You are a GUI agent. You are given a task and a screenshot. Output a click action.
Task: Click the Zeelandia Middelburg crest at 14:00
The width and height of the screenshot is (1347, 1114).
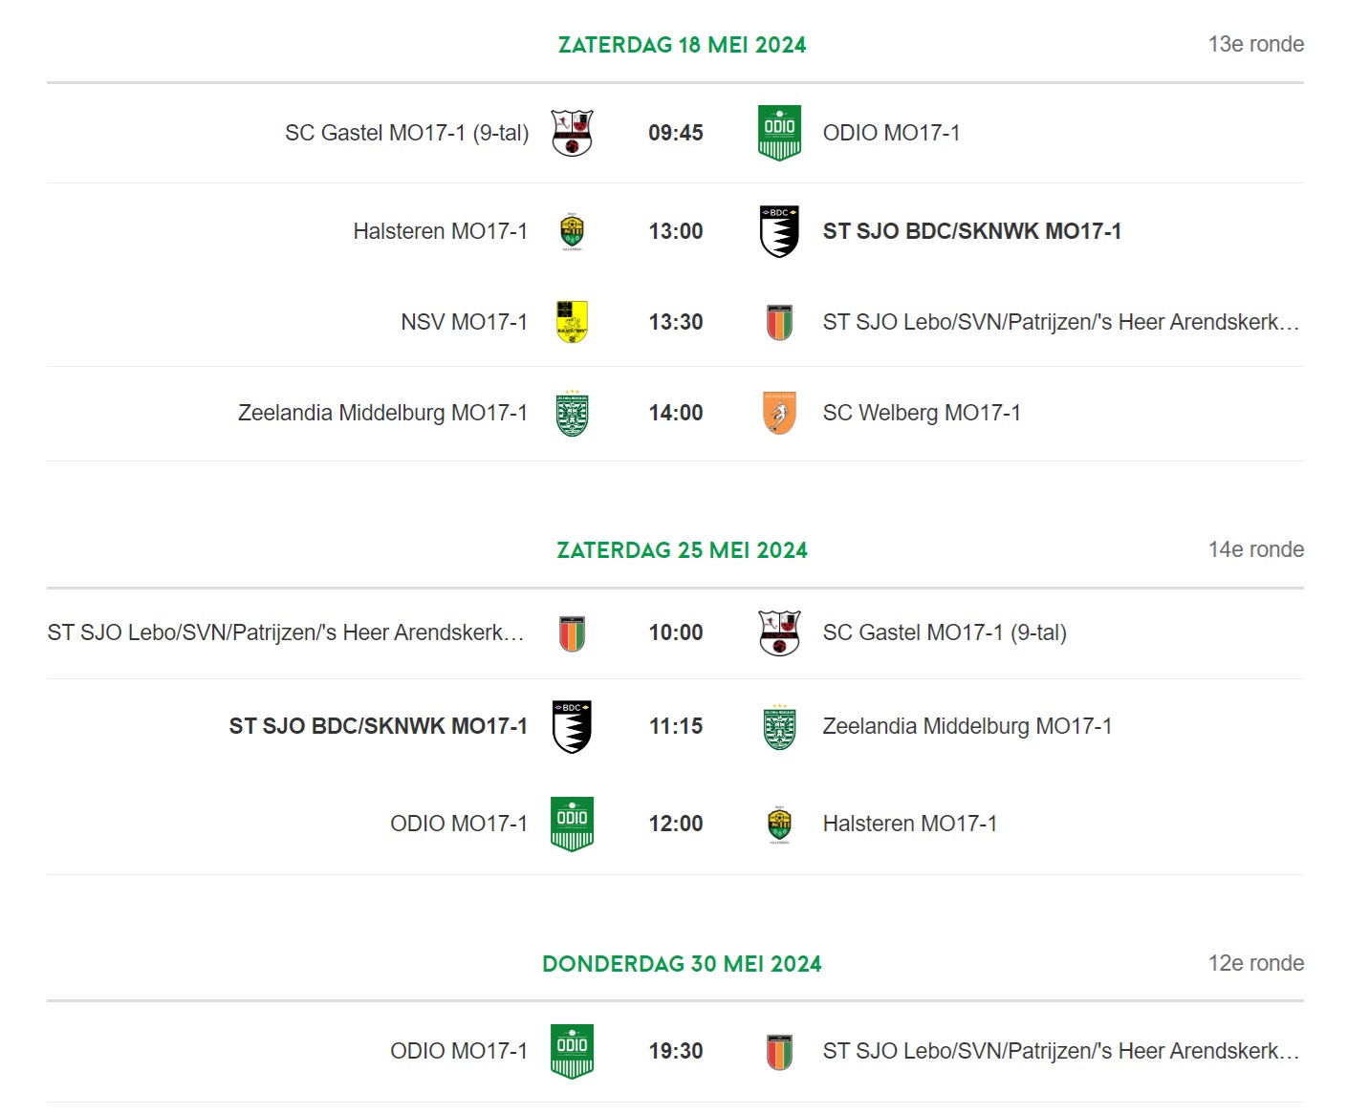click(x=572, y=413)
